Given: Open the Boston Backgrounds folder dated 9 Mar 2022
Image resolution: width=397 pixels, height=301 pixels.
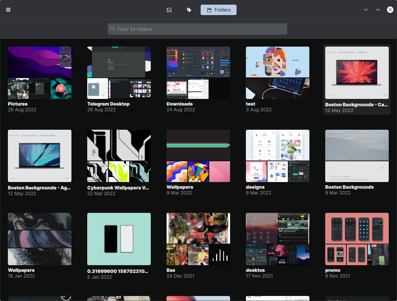Looking at the screenshot, I should (x=357, y=156).
